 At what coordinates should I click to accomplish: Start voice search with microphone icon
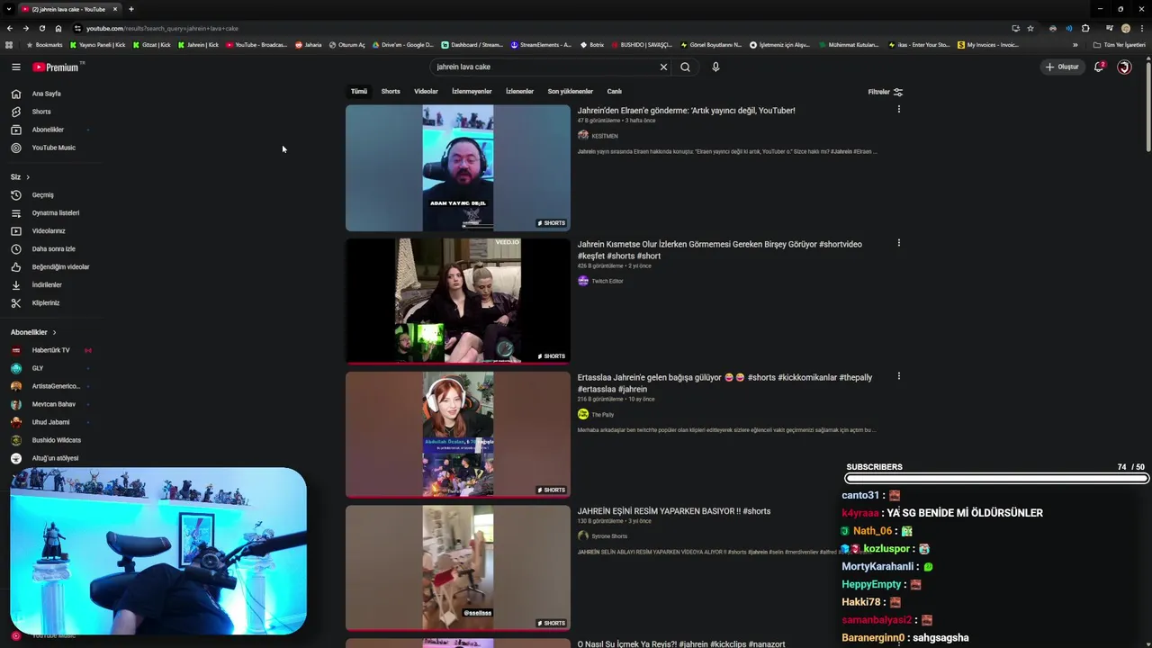click(715, 67)
